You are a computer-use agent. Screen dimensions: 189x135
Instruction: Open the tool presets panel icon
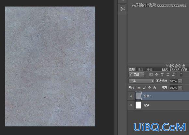point(122,9)
